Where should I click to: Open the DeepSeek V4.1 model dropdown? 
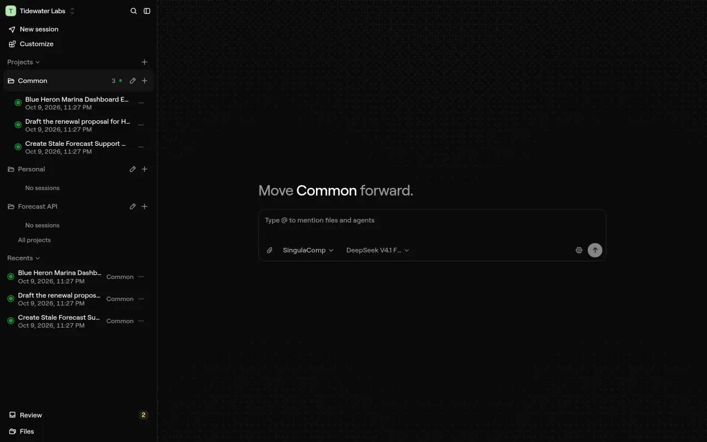pos(378,250)
